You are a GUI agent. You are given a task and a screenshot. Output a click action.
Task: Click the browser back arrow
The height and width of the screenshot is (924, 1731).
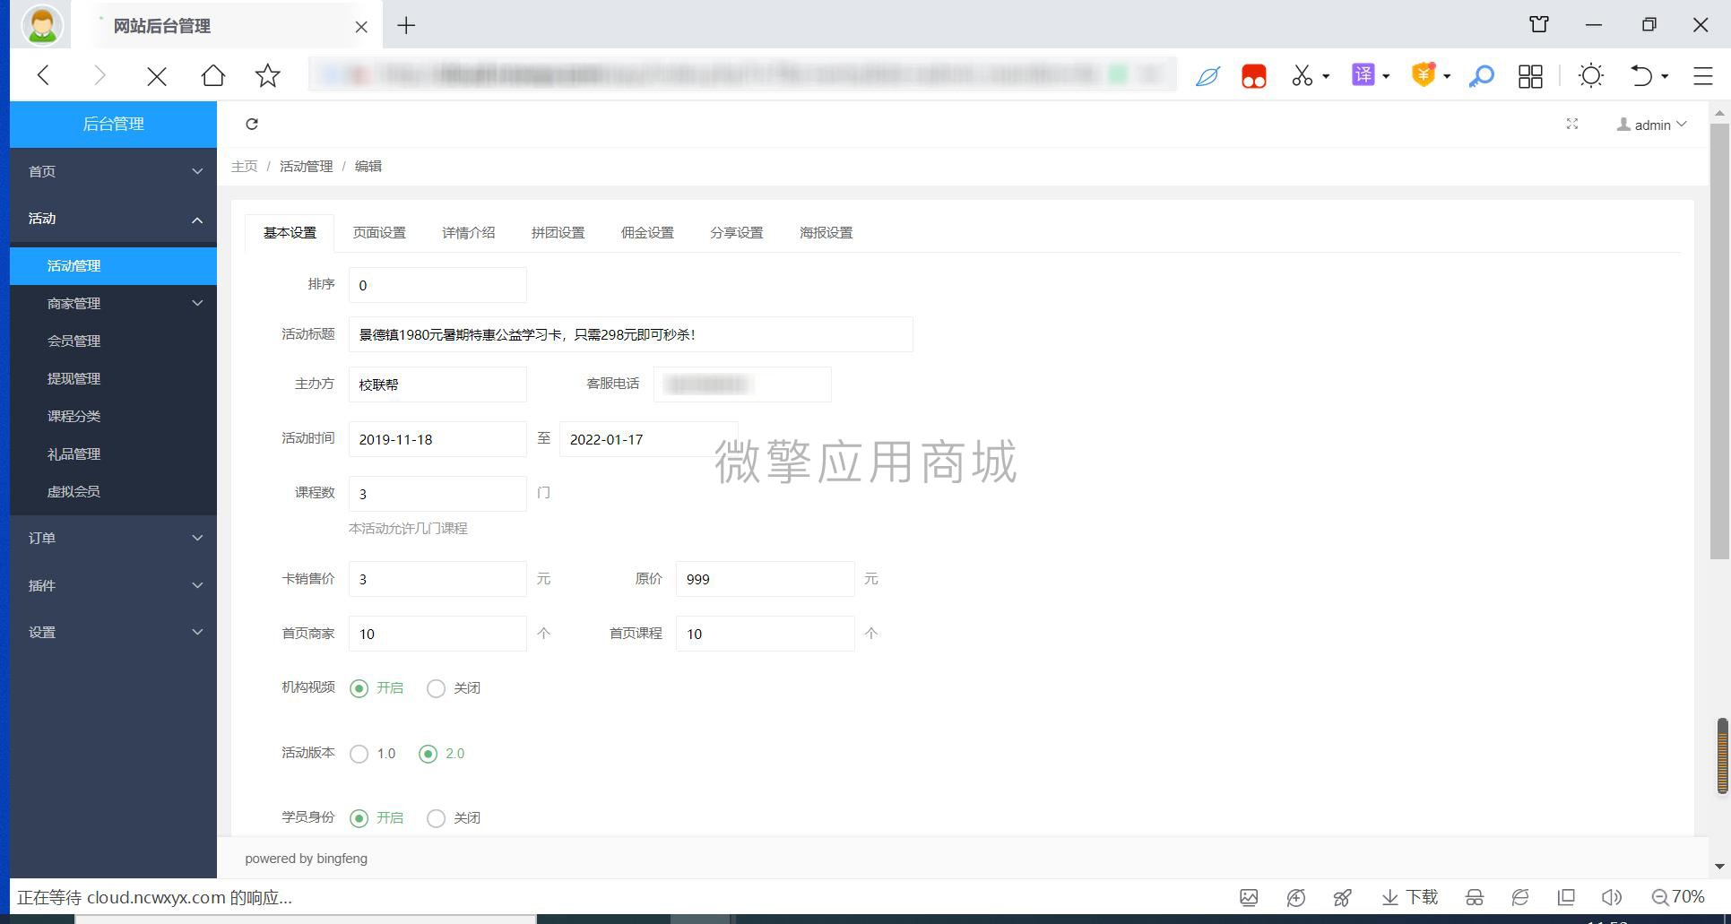43,75
